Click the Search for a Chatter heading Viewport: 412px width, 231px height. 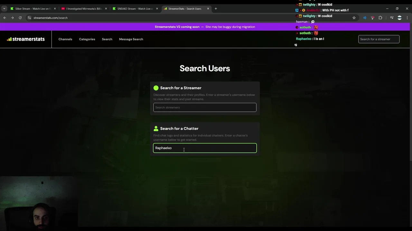[179, 129]
